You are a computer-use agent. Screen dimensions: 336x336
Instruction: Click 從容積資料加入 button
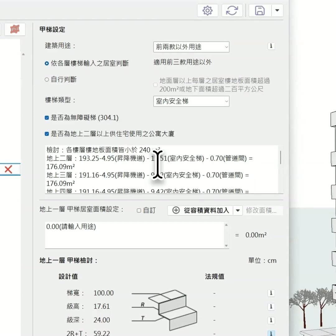coord(200,210)
